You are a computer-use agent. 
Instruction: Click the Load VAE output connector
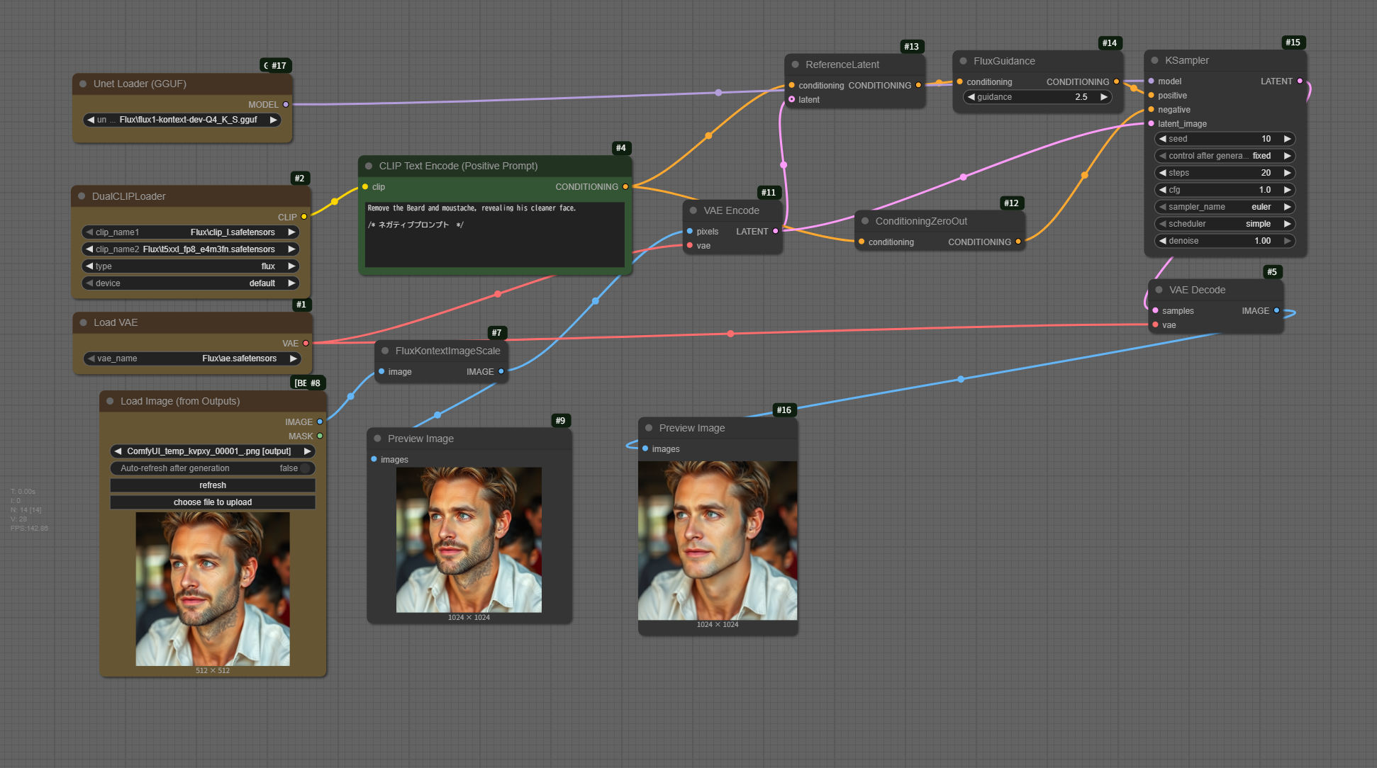[306, 343]
